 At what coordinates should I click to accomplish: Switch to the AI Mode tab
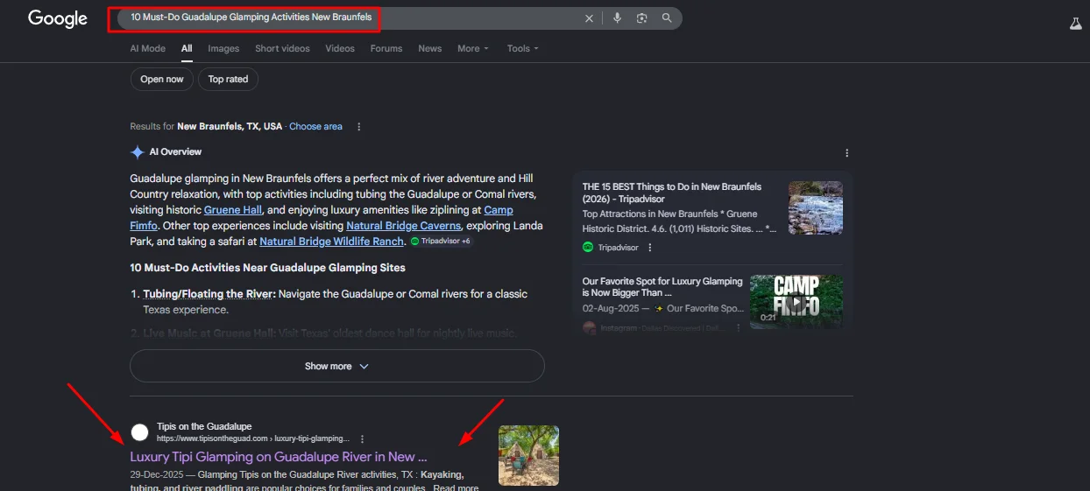point(148,49)
